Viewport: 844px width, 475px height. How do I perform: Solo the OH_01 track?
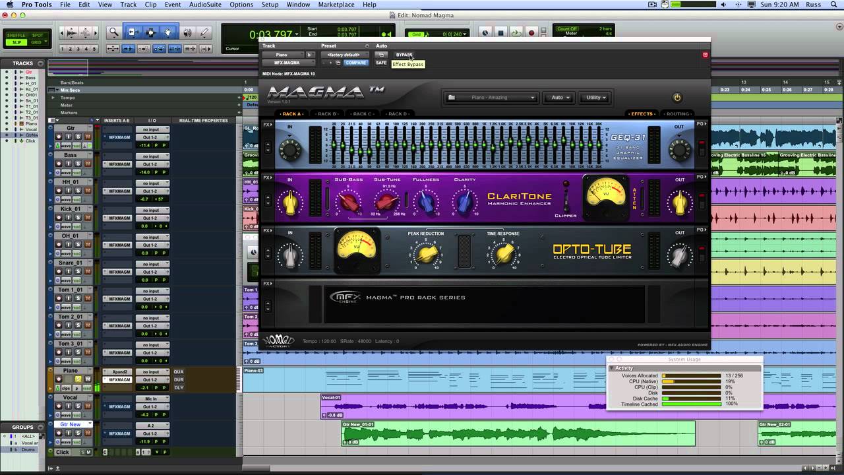pos(78,245)
